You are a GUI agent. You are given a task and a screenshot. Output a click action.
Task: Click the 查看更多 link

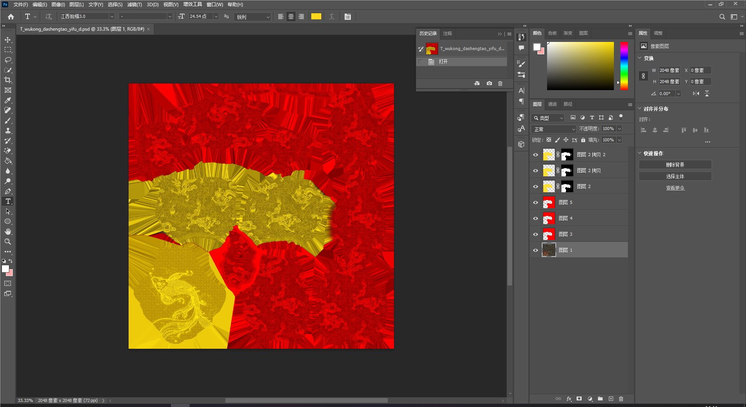(x=675, y=188)
